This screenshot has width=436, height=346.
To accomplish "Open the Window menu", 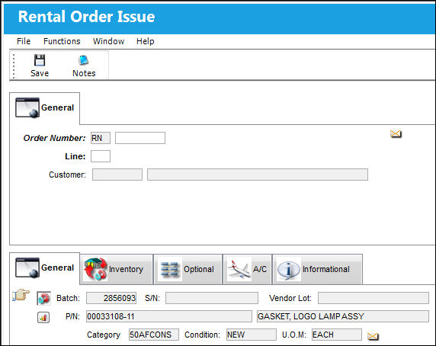I will pos(108,41).
